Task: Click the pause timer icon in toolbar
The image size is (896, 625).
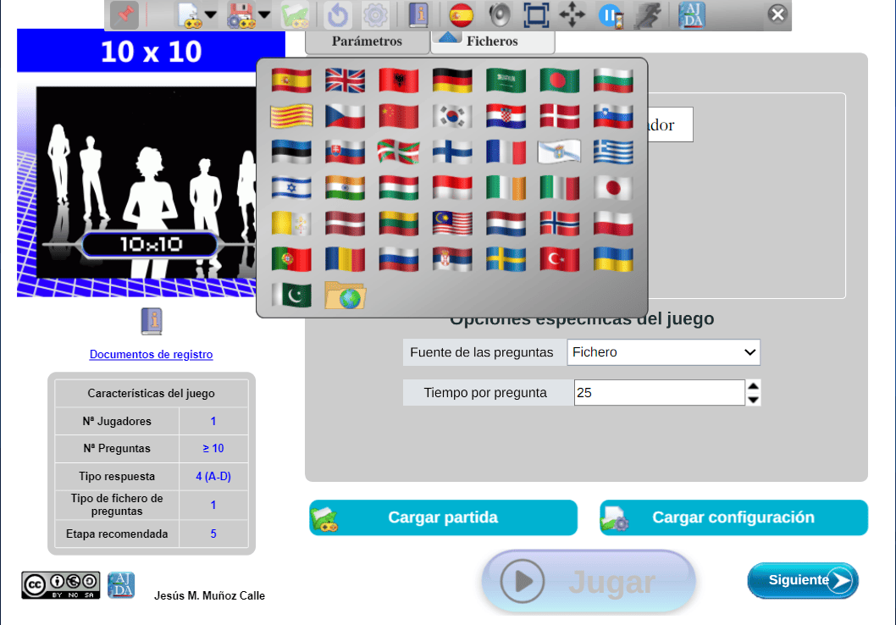Action: pos(610,15)
